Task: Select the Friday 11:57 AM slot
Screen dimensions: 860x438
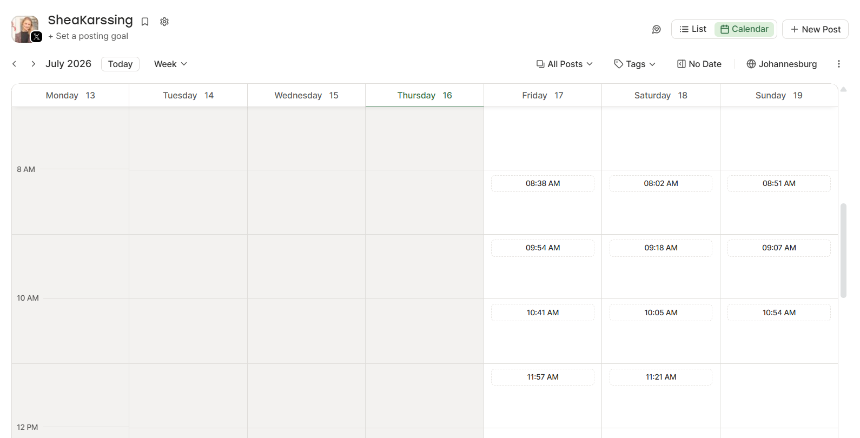Action: pyautogui.click(x=543, y=377)
